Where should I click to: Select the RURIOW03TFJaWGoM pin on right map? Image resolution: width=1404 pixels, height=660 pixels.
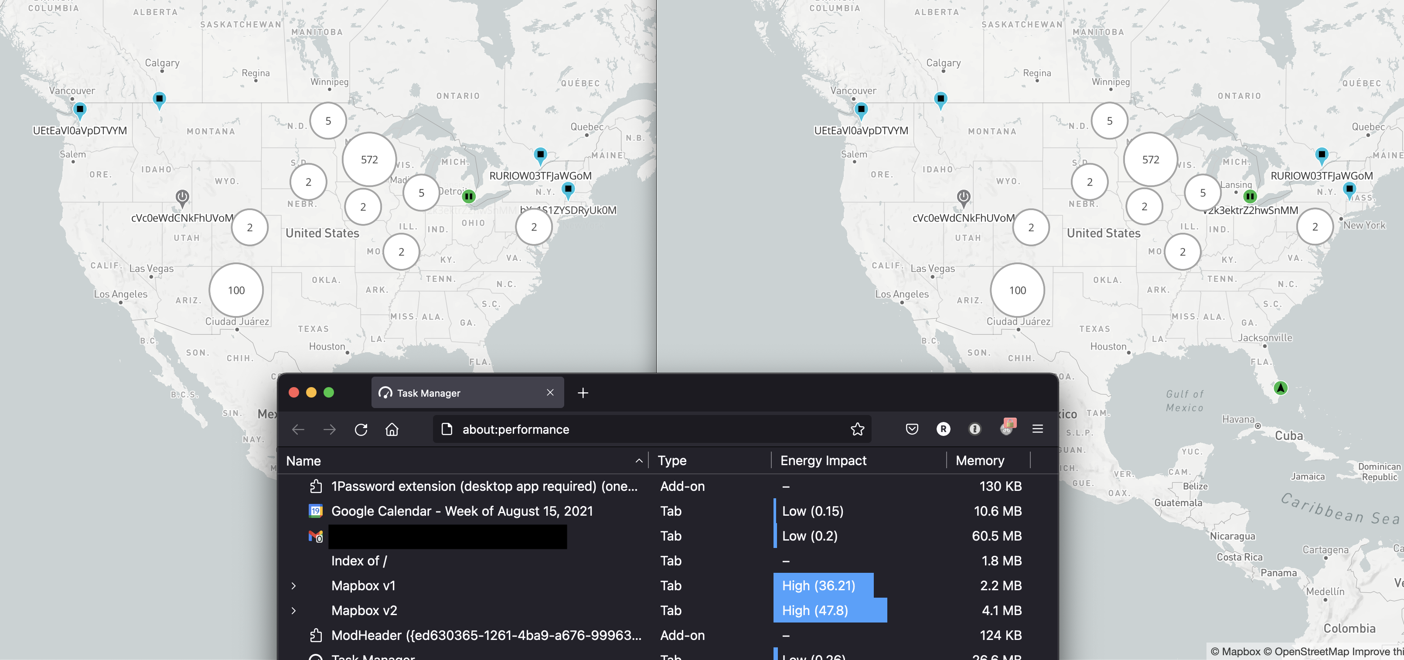(x=1322, y=156)
